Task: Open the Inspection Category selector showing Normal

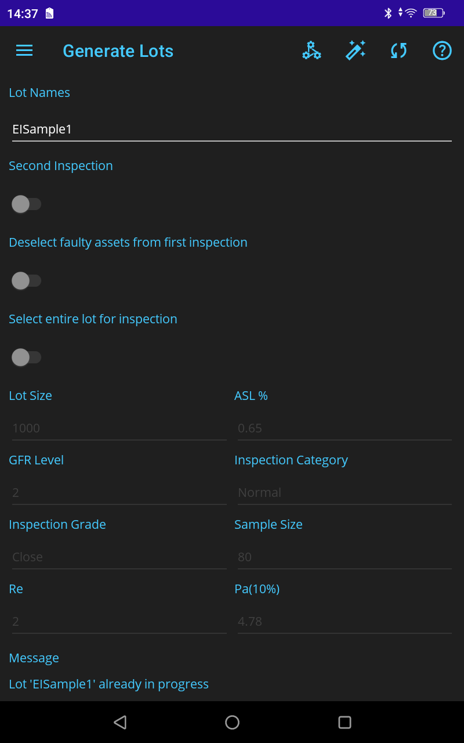Action: tap(344, 492)
